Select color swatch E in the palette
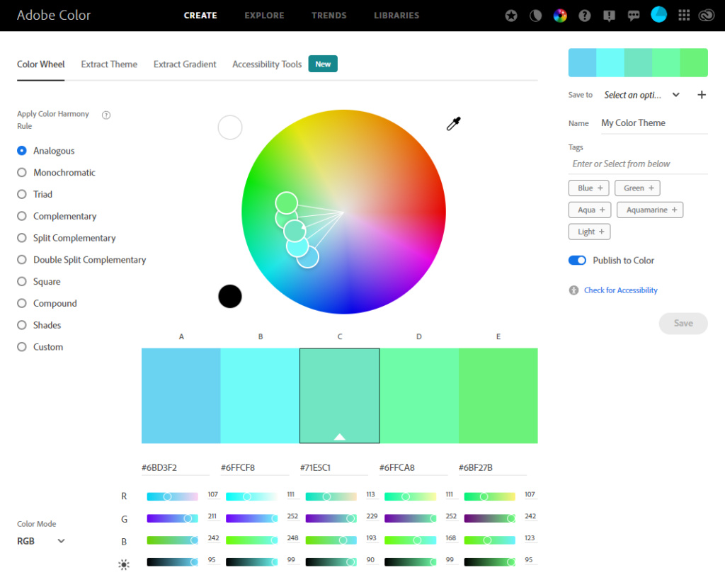This screenshot has height=575, width=725. [498, 395]
